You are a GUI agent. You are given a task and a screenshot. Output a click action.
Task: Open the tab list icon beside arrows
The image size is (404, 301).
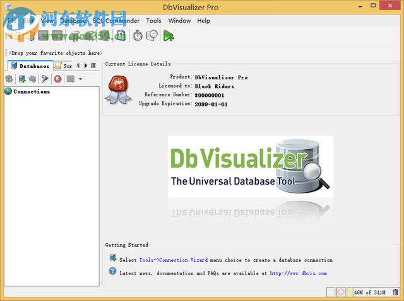[x=93, y=65]
